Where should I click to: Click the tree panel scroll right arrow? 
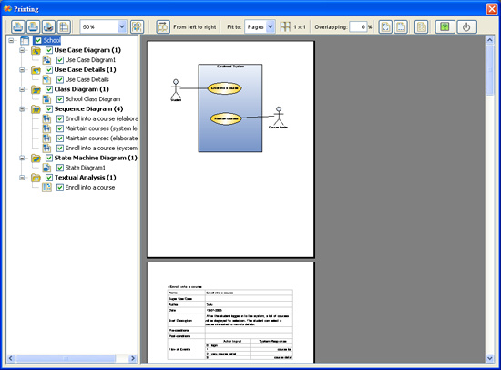[x=133, y=358]
